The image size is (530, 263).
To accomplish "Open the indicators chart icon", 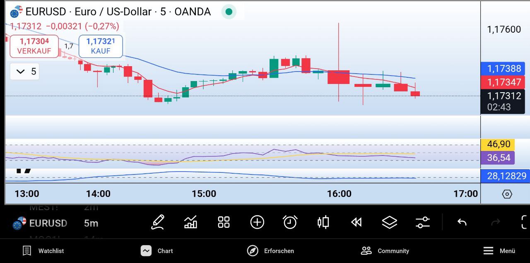I will coord(190,222).
